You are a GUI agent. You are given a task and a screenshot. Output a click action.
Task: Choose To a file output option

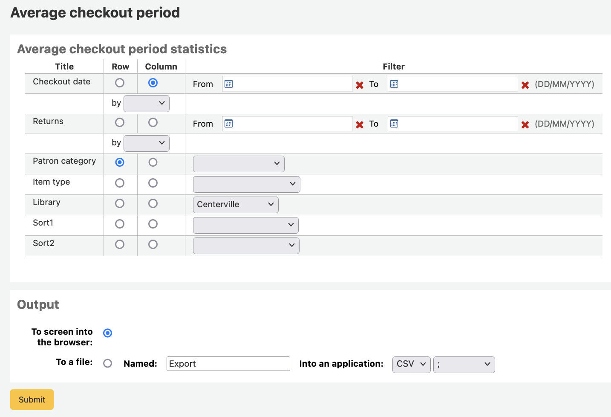pyautogui.click(x=108, y=363)
